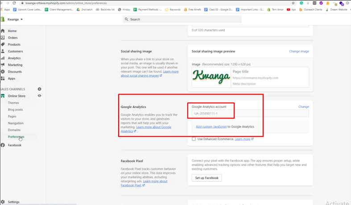Bookmark this page with star icon
The height and width of the screenshot is (205, 351).
pyautogui.click(x=293, y=3)
